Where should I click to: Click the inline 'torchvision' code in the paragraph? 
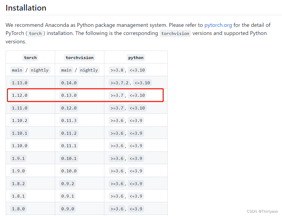175,34
